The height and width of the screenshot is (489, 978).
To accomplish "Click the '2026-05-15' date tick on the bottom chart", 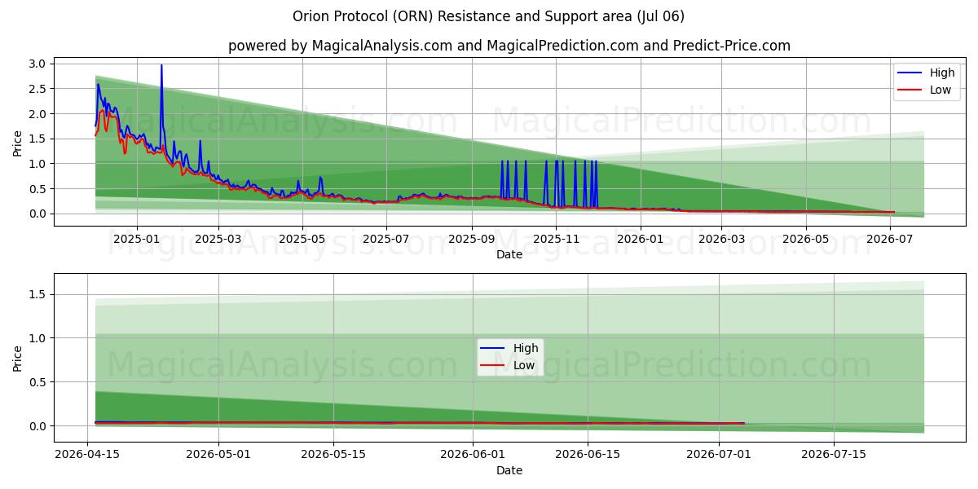I will (x=333, y=455).
